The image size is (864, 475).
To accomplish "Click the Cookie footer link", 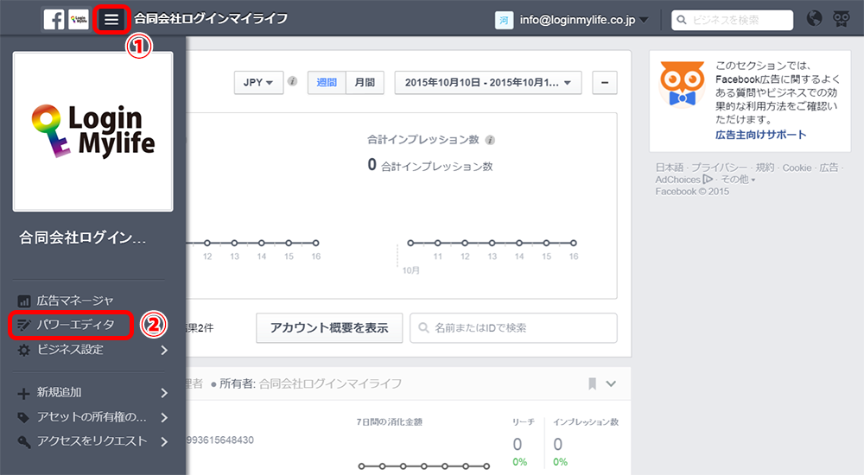I will (797, 168).
